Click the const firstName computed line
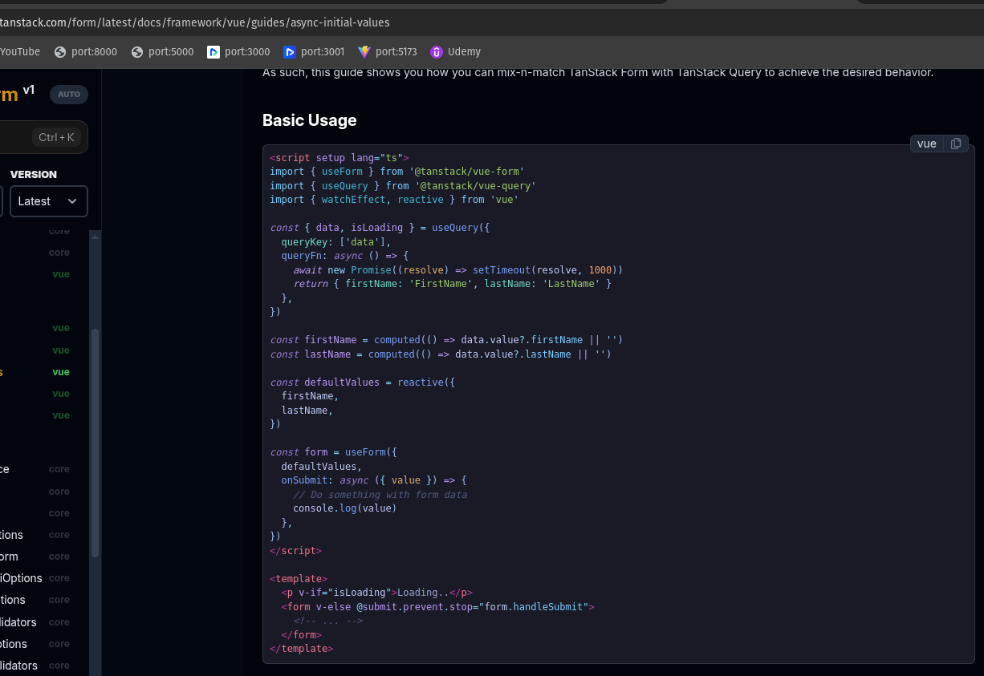 [446, 340]
